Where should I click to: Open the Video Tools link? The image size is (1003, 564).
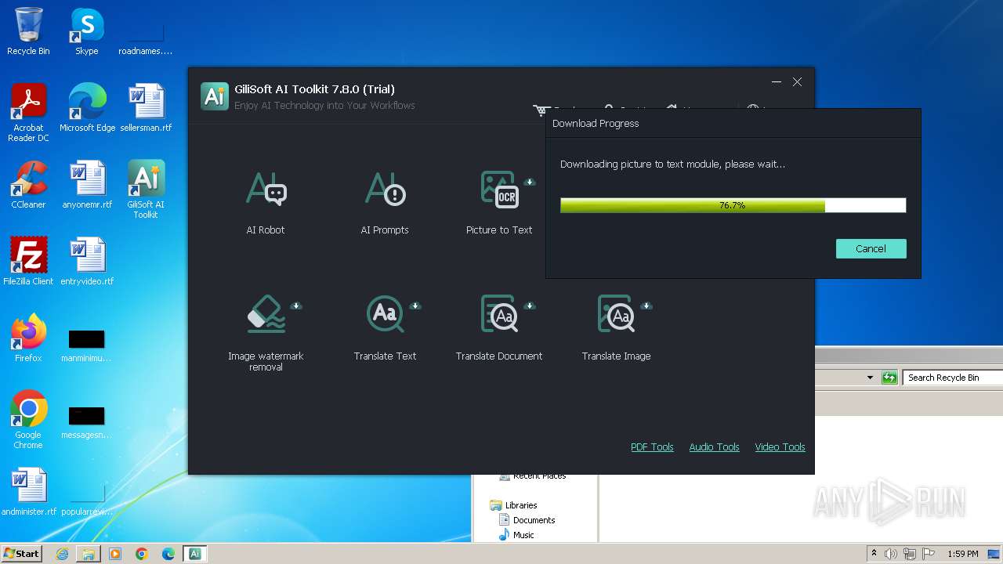(x=780, y=446)
